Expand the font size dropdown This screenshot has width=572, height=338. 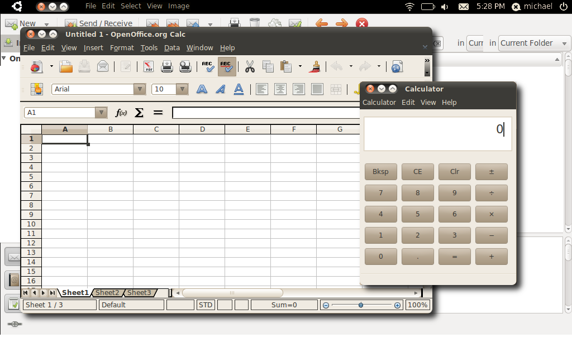pyautogui.click(x=182, y=89)
